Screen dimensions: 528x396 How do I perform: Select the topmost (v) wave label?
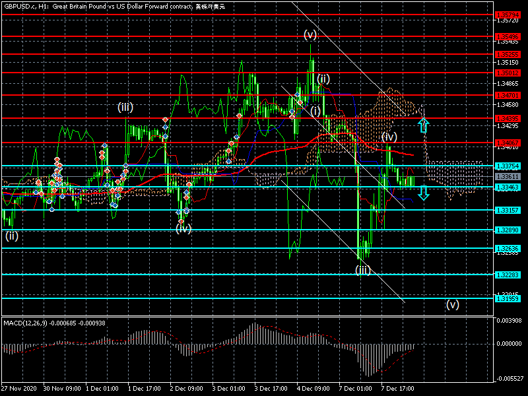coord(310,34)
